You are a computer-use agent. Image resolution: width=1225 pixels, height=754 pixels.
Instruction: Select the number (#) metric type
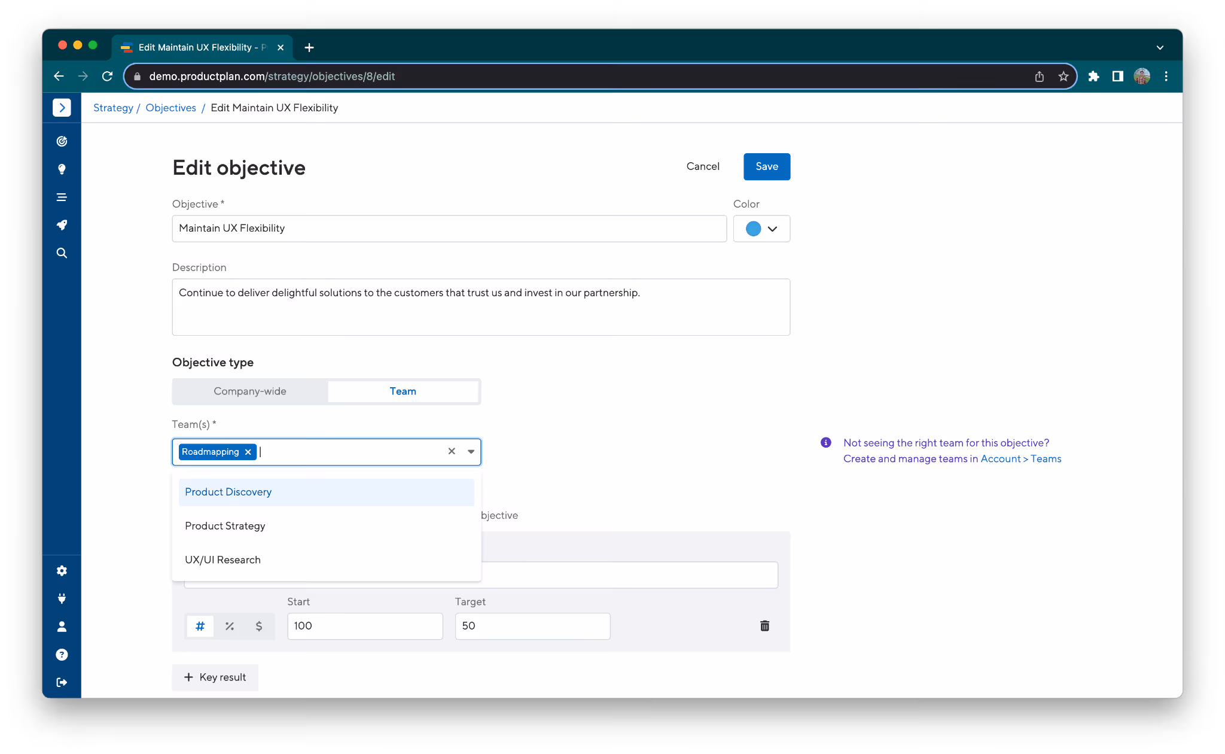pyautogui.click(x=200, y=626)
